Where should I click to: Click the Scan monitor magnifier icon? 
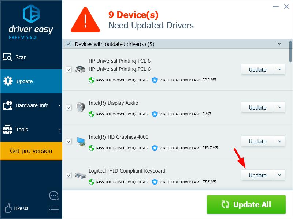7,57
